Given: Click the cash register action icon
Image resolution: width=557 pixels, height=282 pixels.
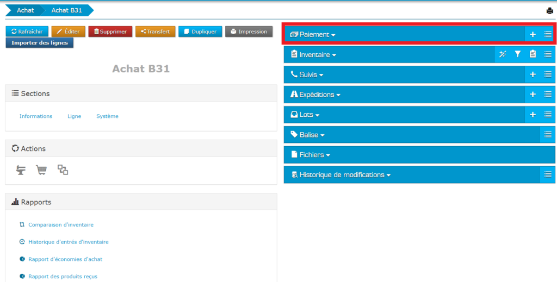Looking at the screenshot, I should click(20, 170).
